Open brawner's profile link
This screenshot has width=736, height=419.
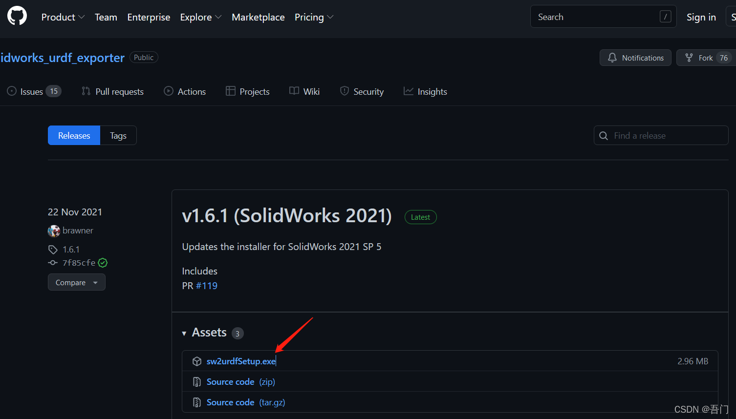pyautogui.click(x=78, y=230)
